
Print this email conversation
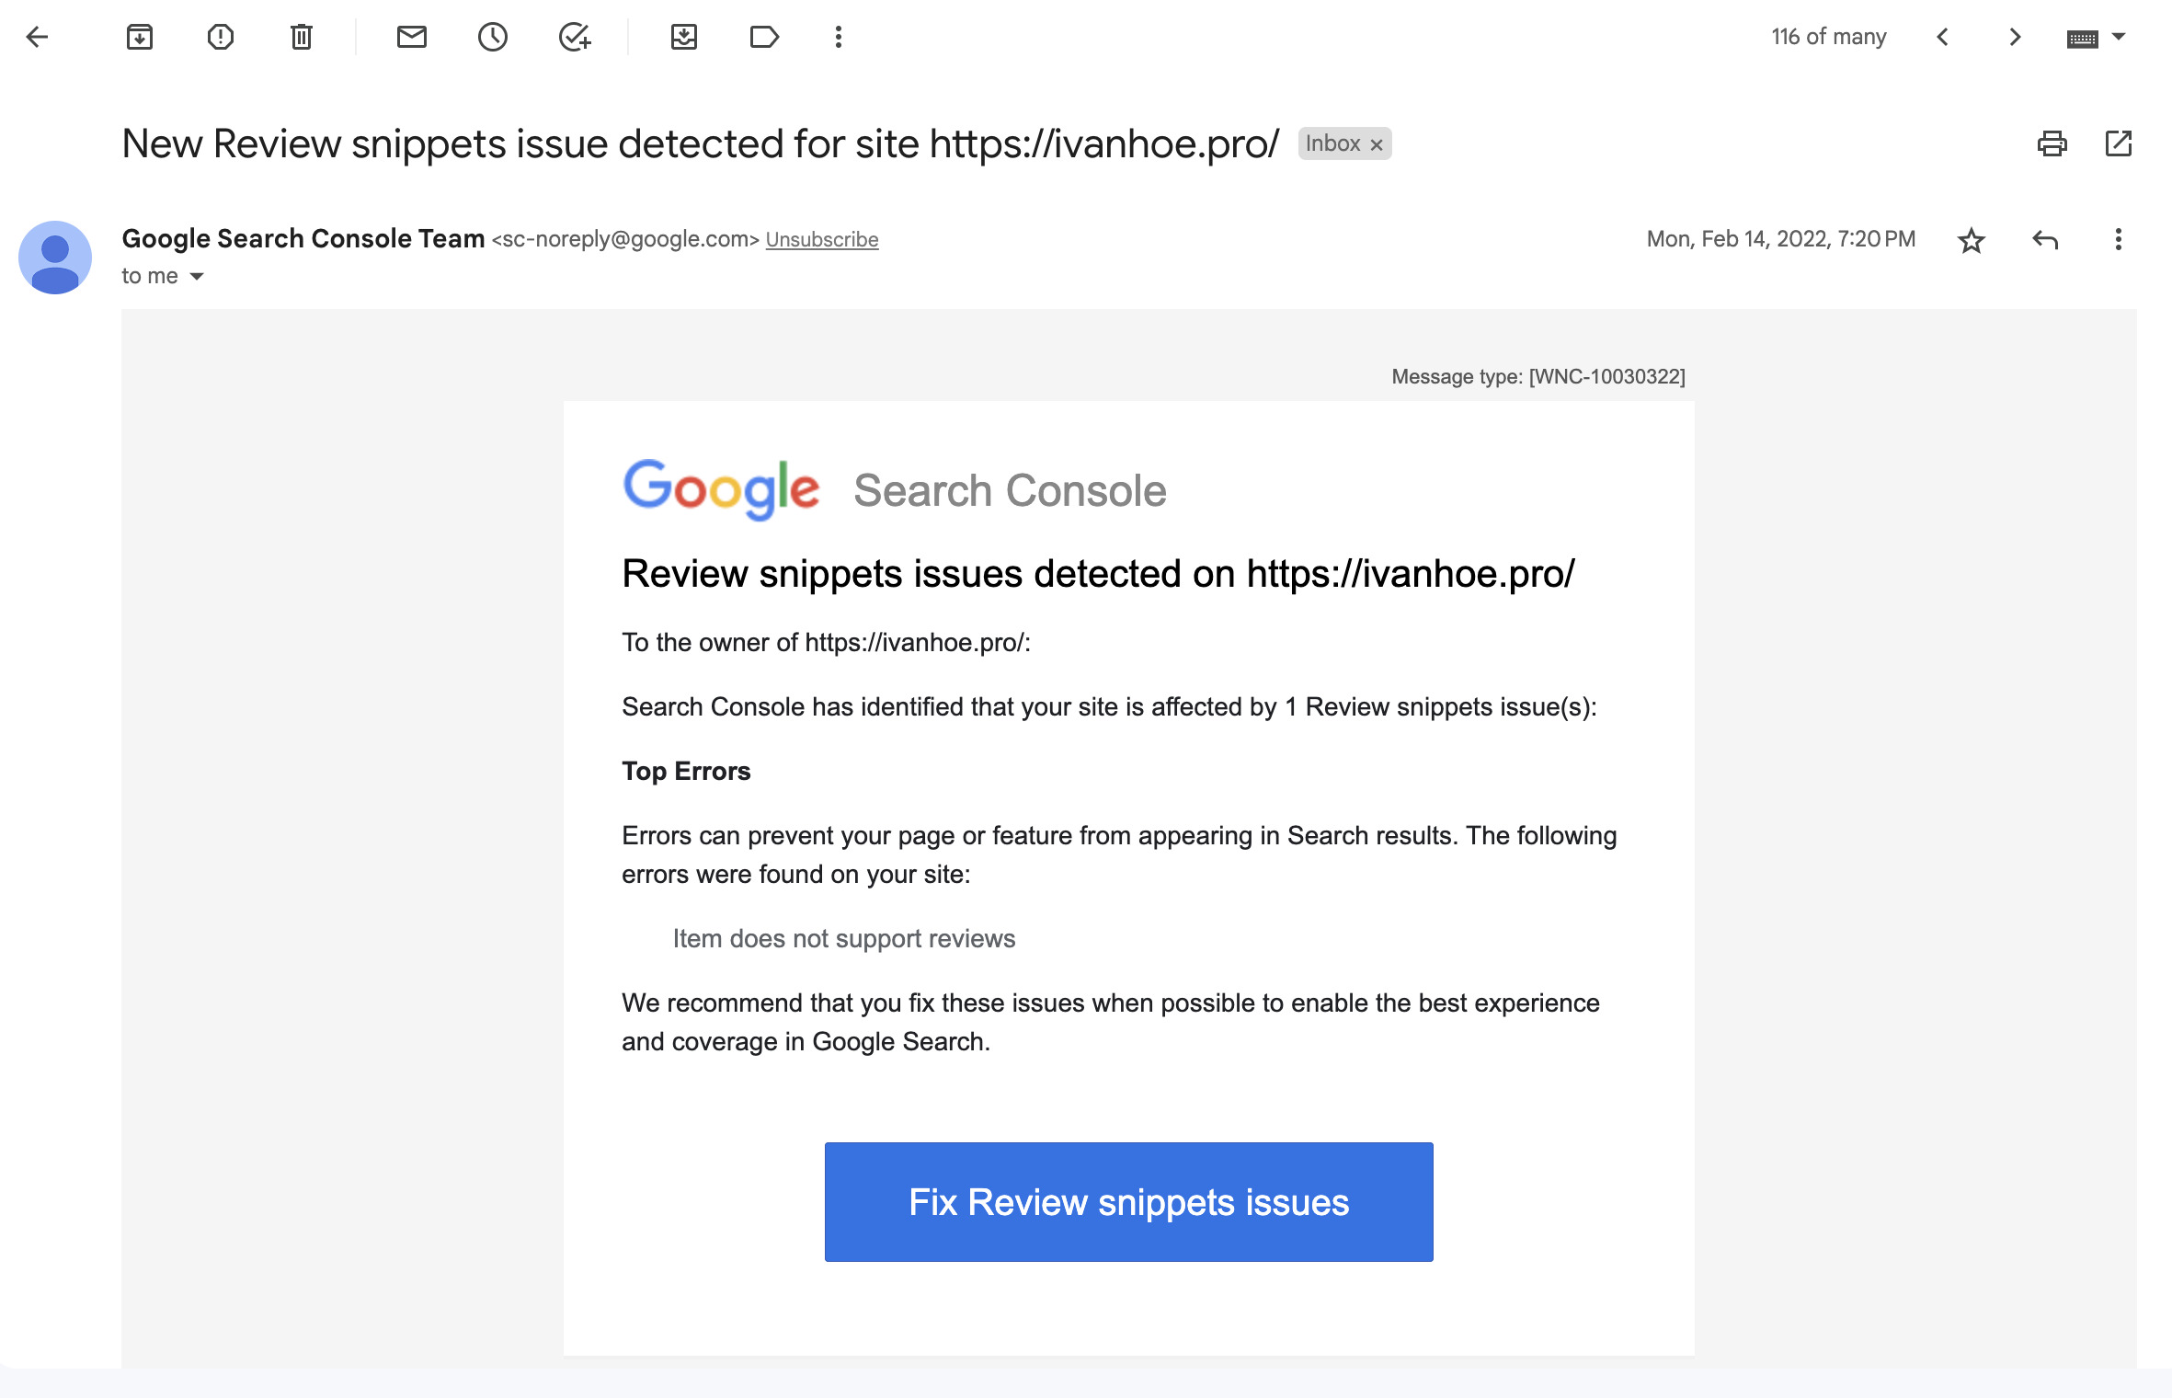[2052, 143]
